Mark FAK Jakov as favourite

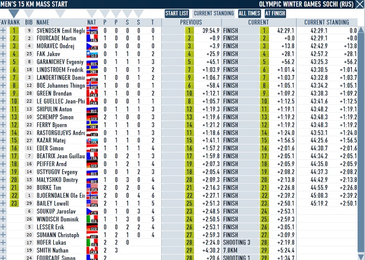[3, 54]
